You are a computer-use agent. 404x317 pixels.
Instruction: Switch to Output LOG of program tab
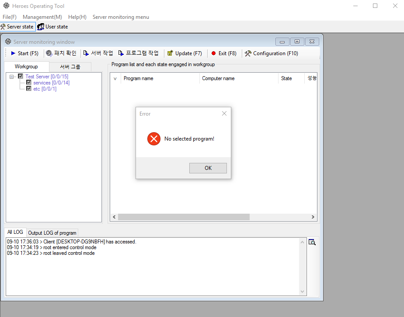52,232
